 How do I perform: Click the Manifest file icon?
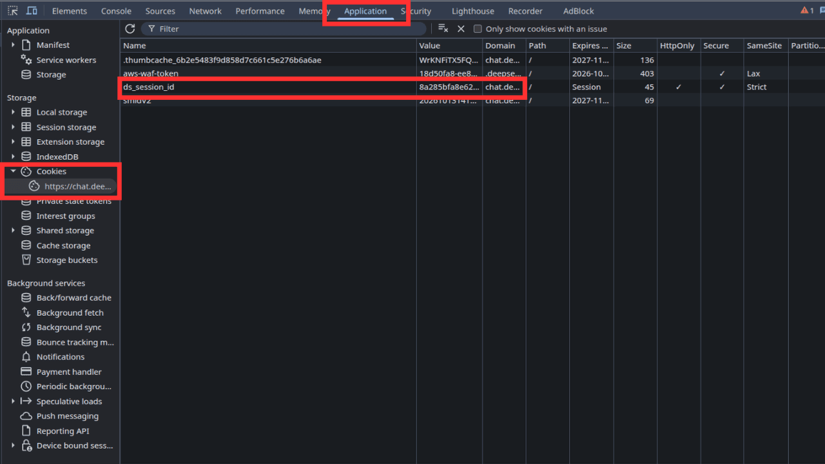pyautogui.click(x=26, y=45)
